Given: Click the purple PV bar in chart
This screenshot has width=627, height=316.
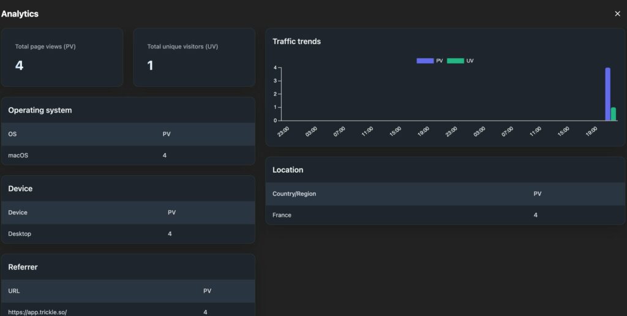Looking at the screenshot, I should tap(607, 94).
